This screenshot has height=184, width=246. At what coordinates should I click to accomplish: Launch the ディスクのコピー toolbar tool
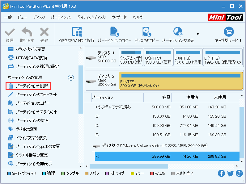[x=146, y=32]
